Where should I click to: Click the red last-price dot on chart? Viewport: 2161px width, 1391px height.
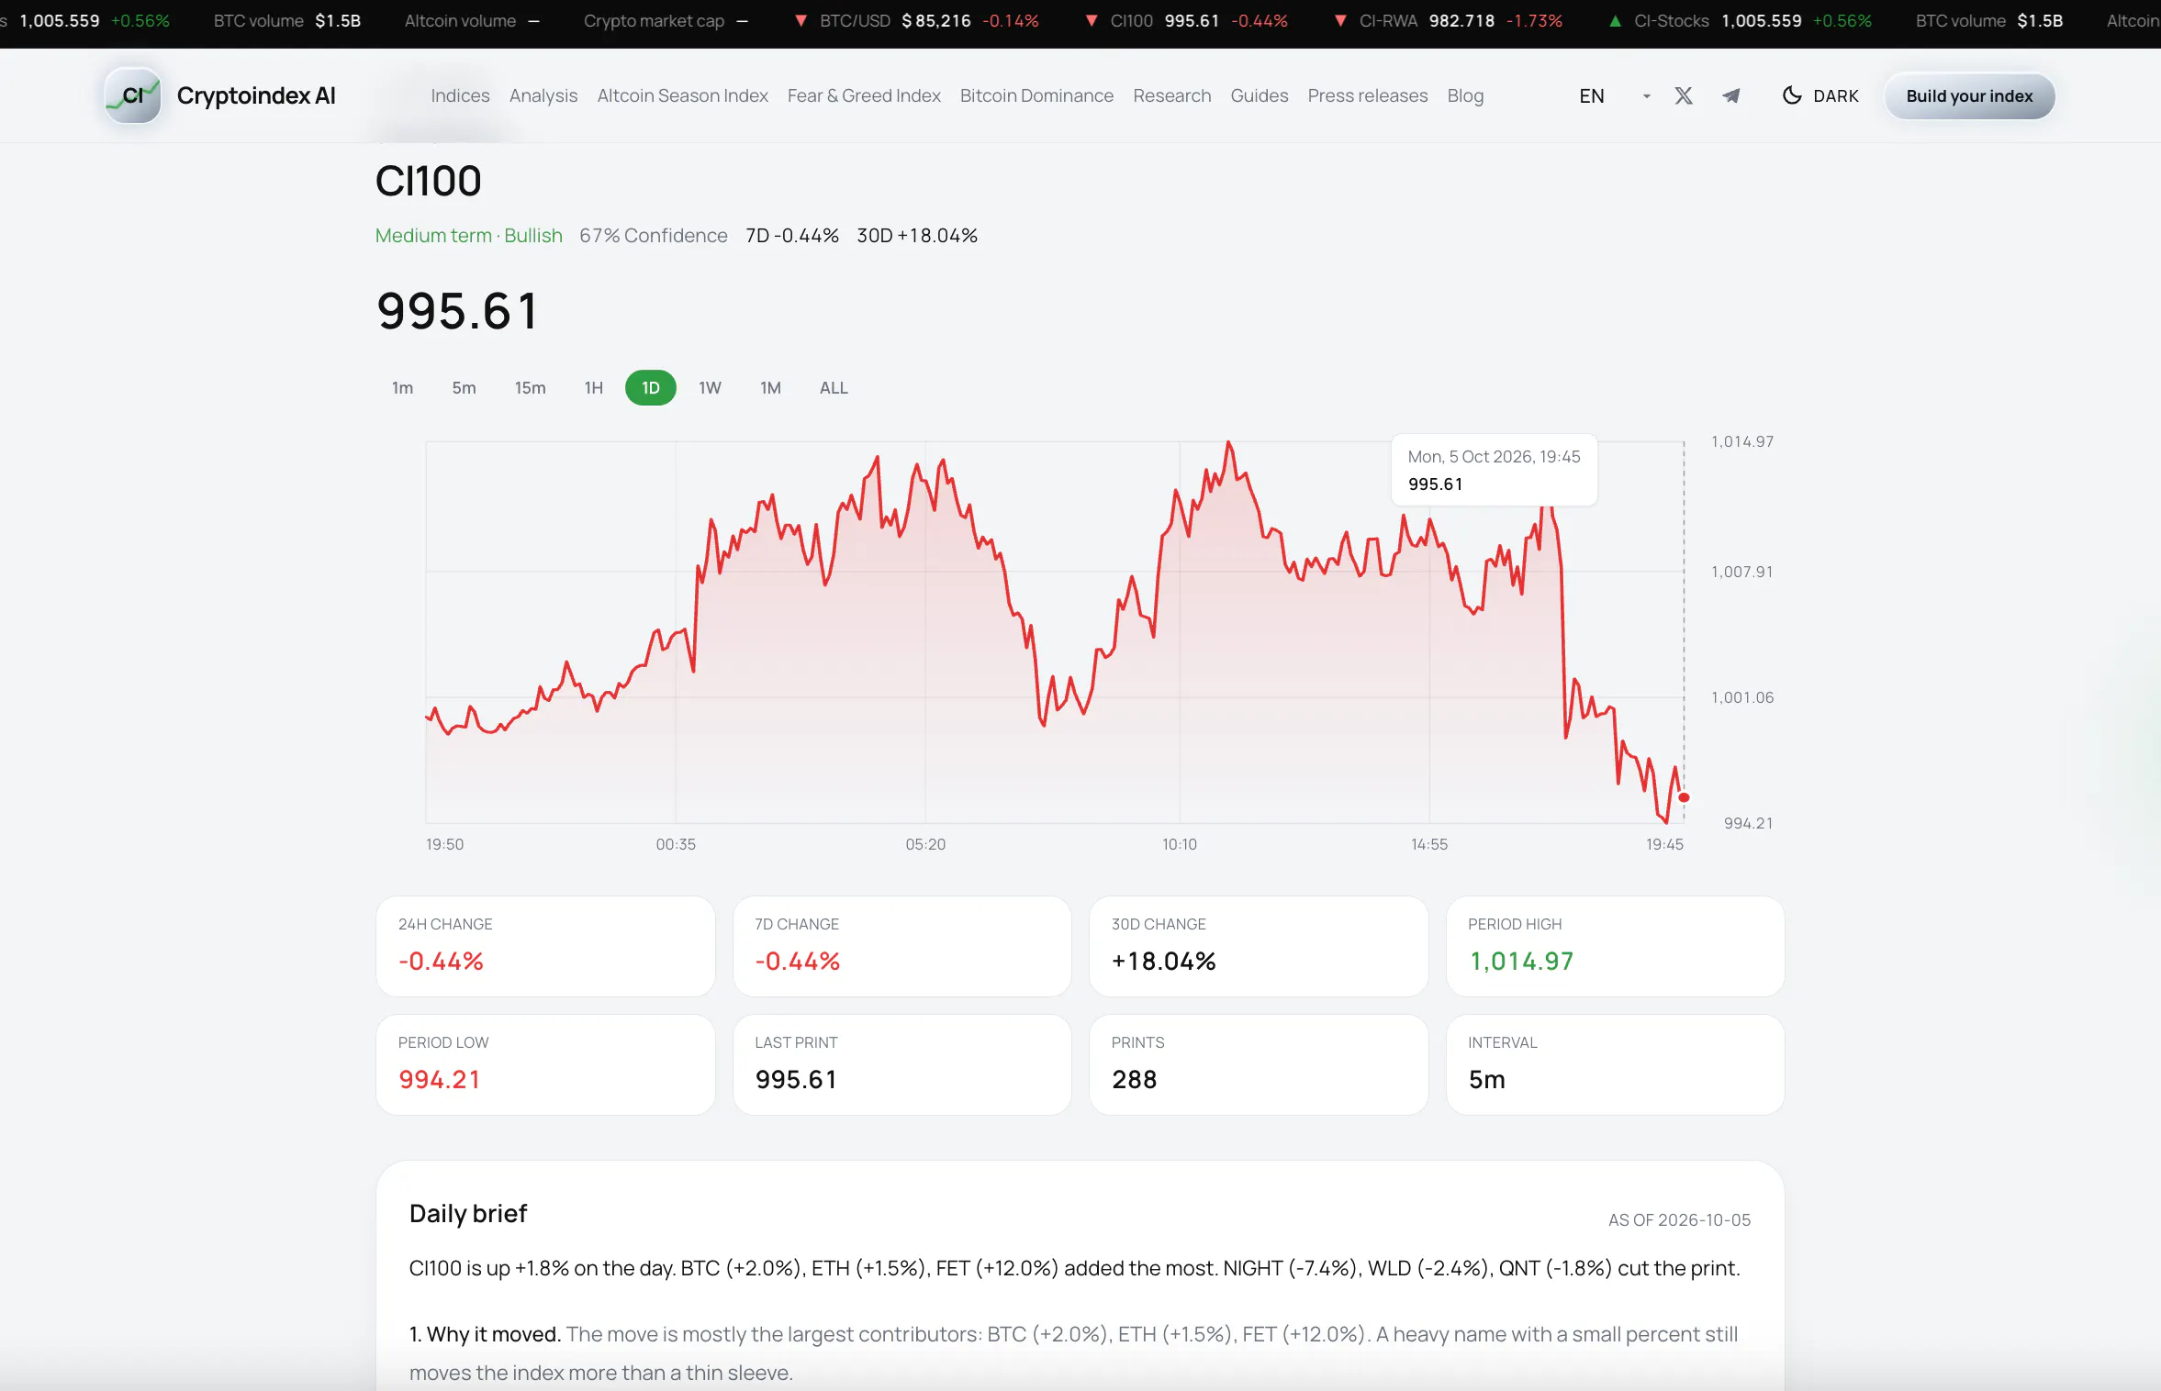tap(1683, 797)
